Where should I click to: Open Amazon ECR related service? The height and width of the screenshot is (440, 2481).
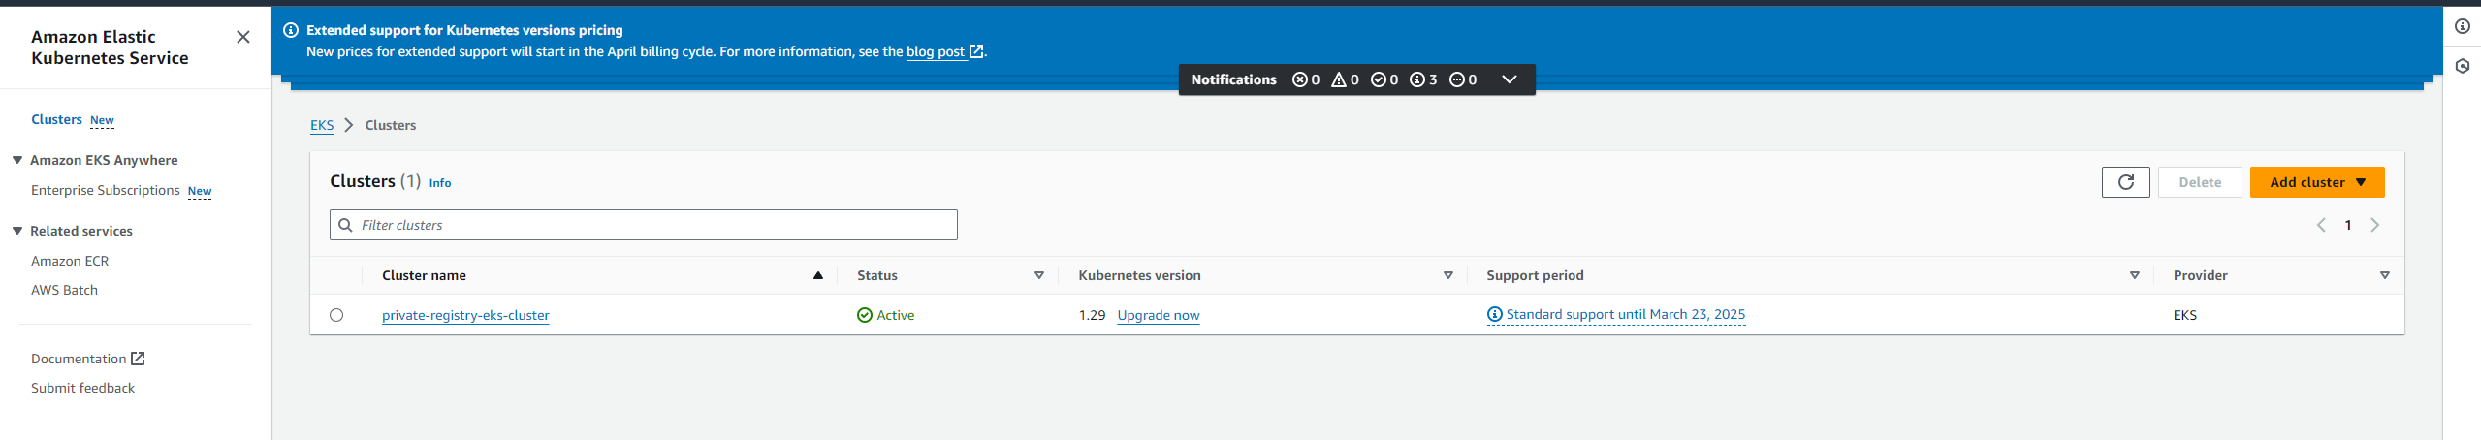click(x=70, y=261)
